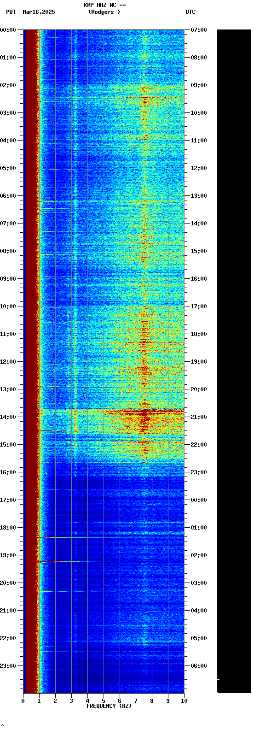
Task: Click the frequency axis tick label "3"
Action: pyautogui.click(x=71, y=701)
